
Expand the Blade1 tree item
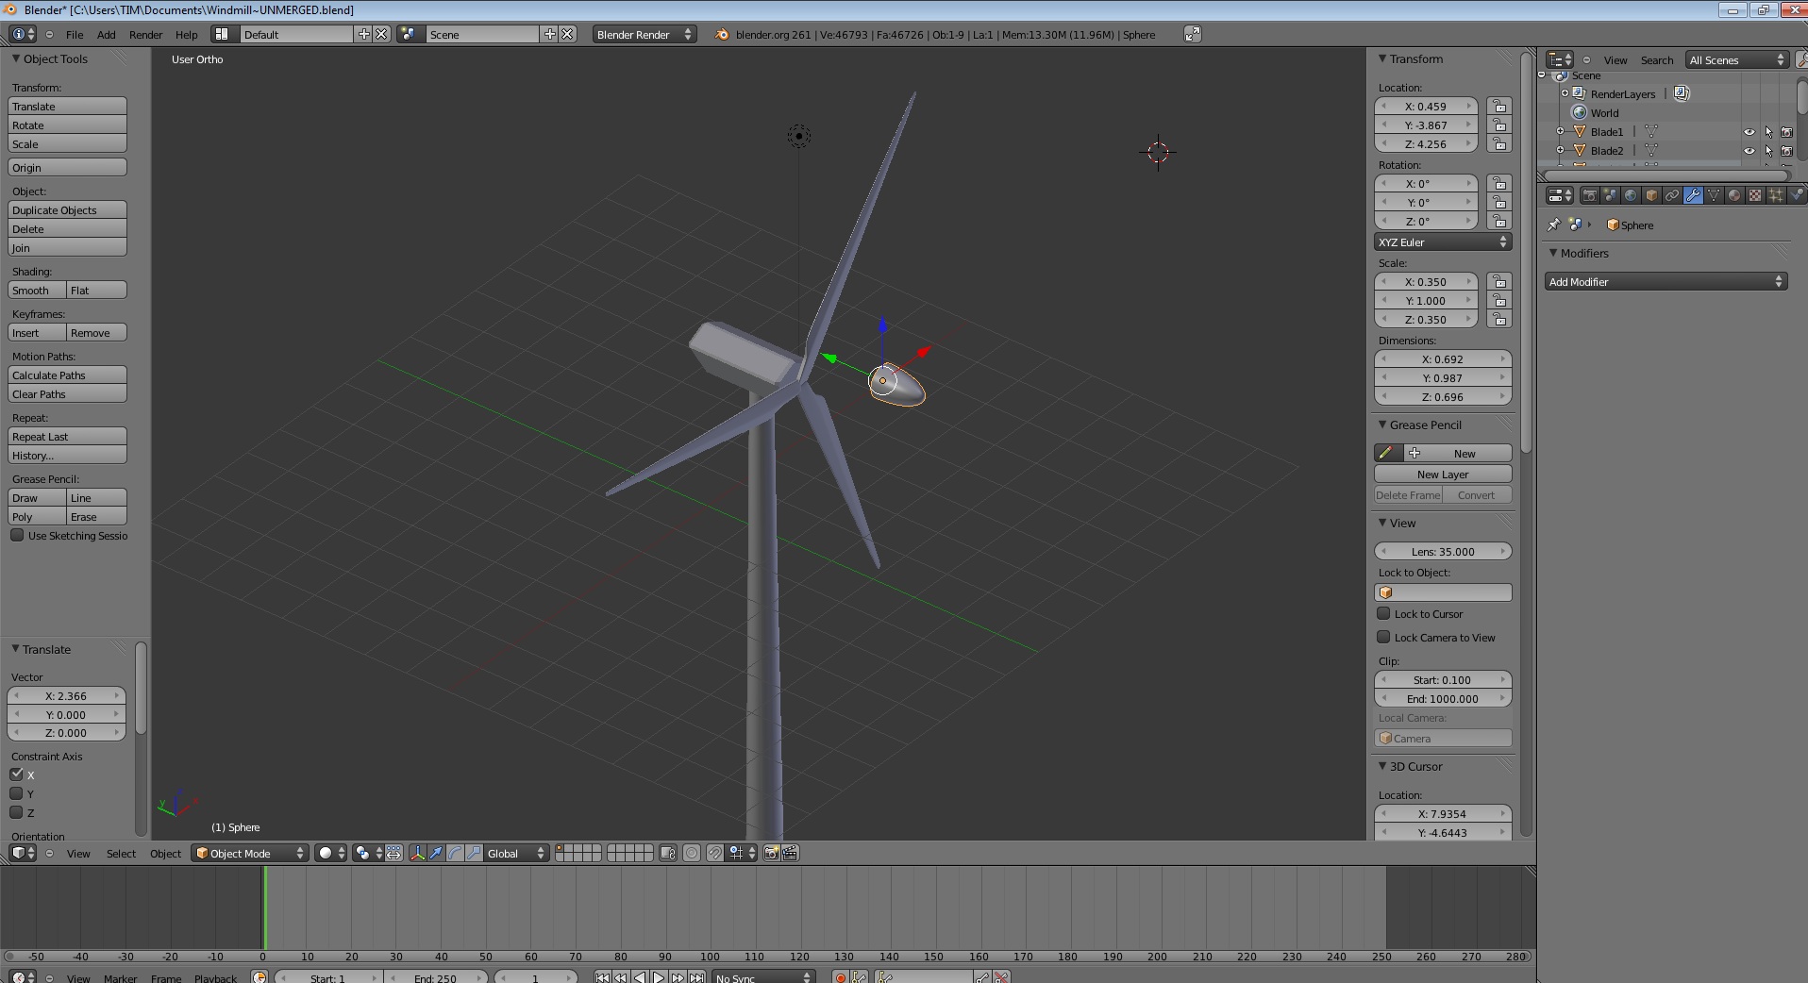[1560, 131]
